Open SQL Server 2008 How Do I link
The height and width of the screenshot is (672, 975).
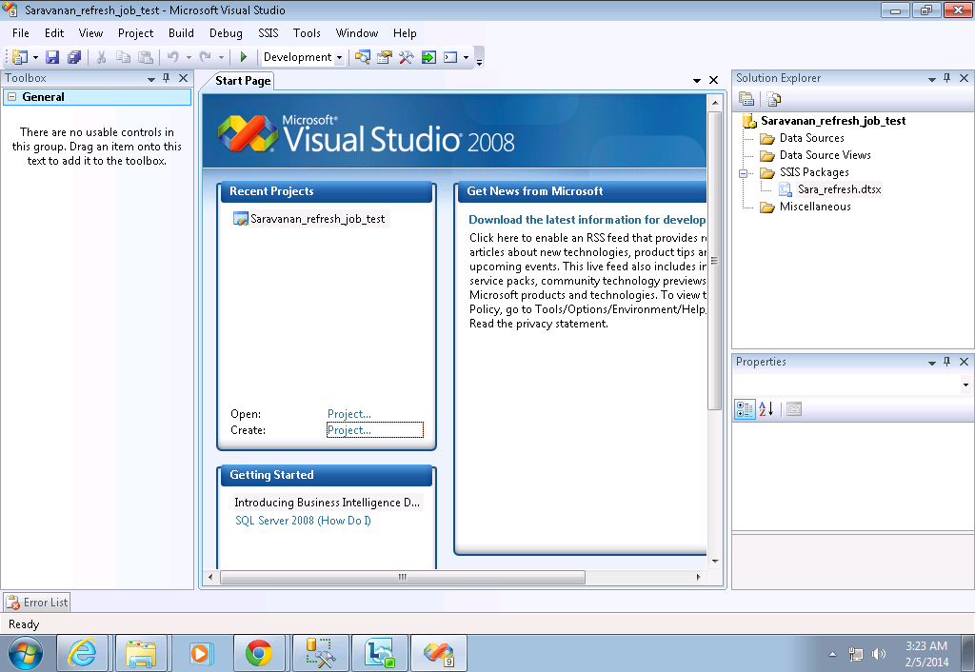[302, 522]
